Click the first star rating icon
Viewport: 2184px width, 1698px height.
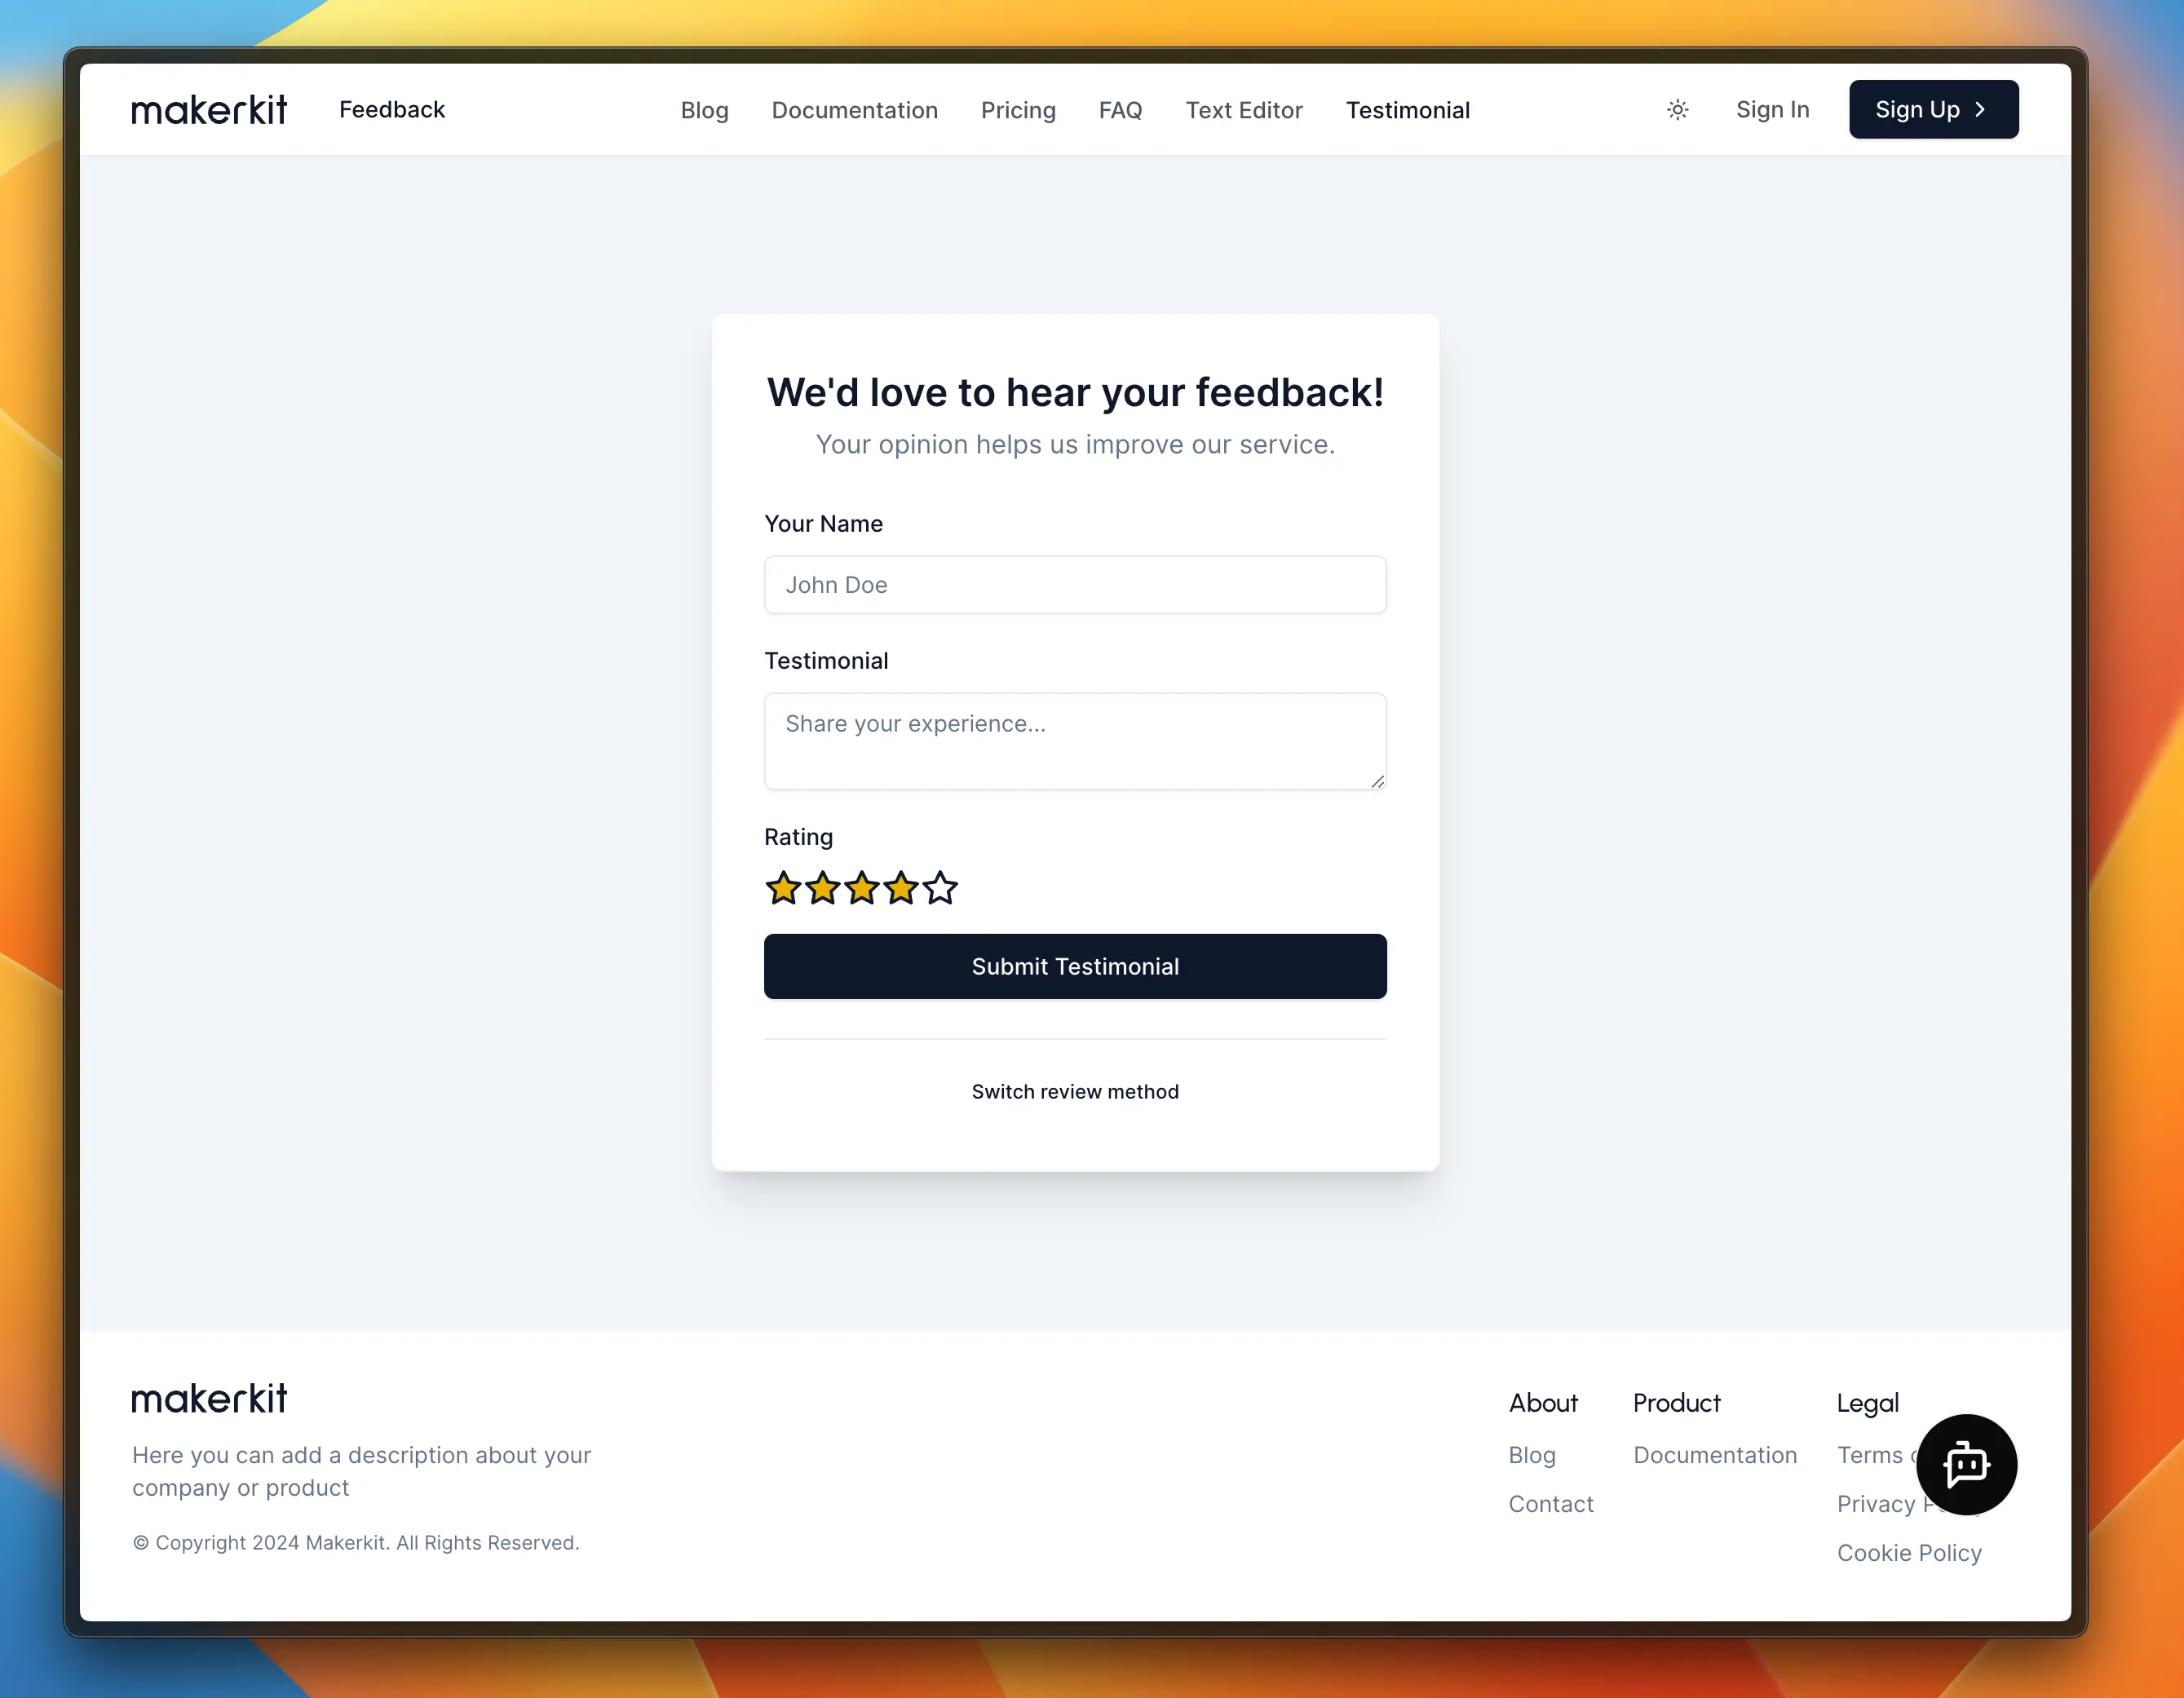click(782, 888)
